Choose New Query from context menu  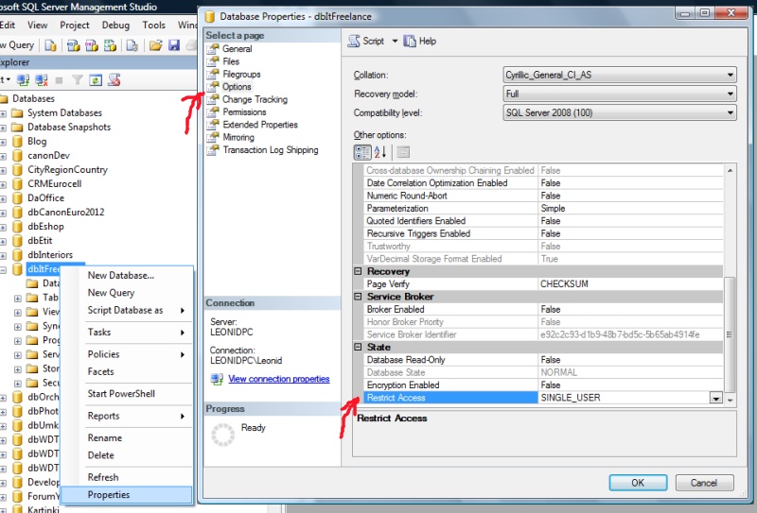coord(111,293)
